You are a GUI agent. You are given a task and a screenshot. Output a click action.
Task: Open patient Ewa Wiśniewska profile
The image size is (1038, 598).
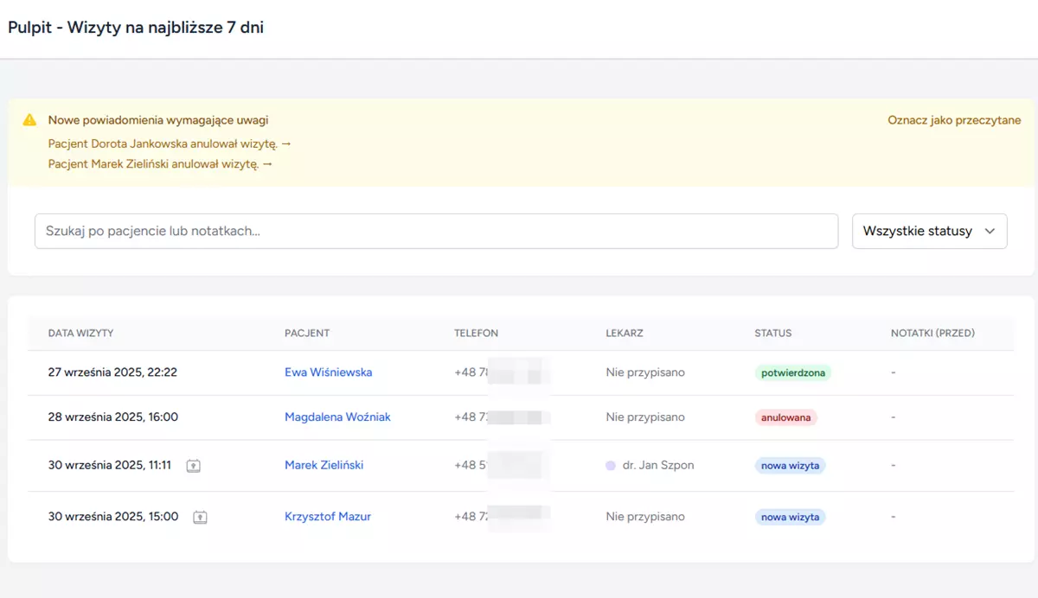coord(328,372)
